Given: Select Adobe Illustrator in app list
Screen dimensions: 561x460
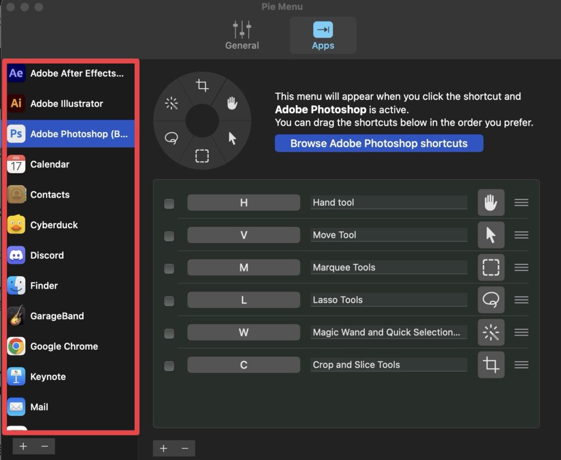Looking at the screenshot, I should coord(71,104).
